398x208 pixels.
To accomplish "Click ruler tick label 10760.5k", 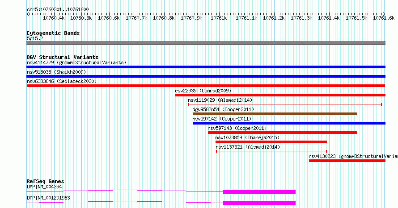I will [81, 18].
